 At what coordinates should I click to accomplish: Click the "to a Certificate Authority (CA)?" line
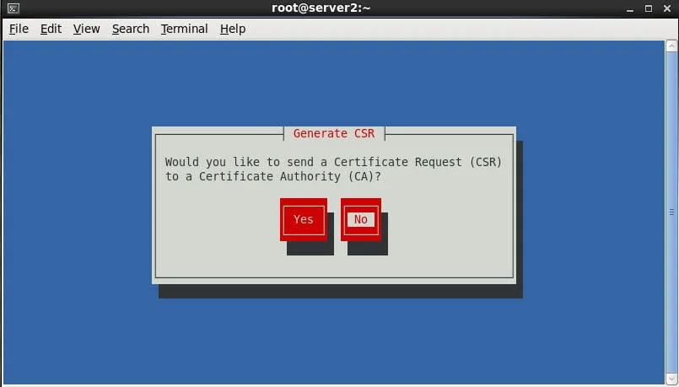[273, 175]
